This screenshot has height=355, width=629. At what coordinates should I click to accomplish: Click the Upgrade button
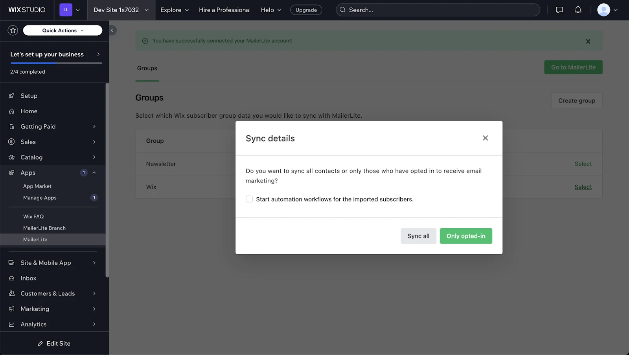306,10
